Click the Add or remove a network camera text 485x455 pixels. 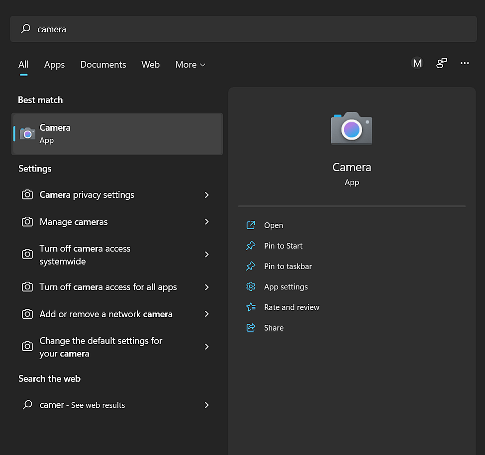106,314
